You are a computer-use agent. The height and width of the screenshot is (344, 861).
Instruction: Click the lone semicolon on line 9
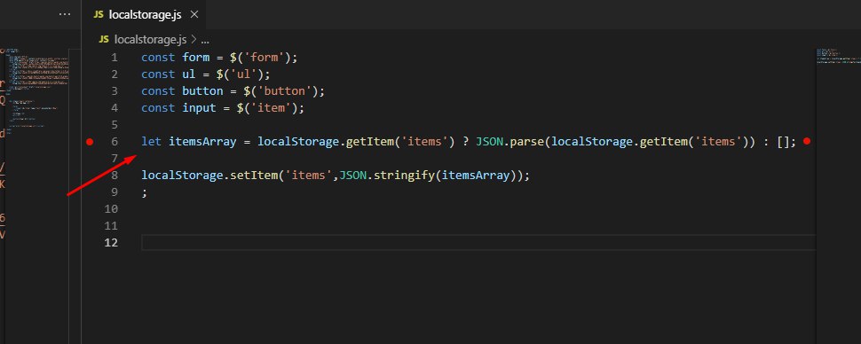pyautogui.click(x=145, y=192)
